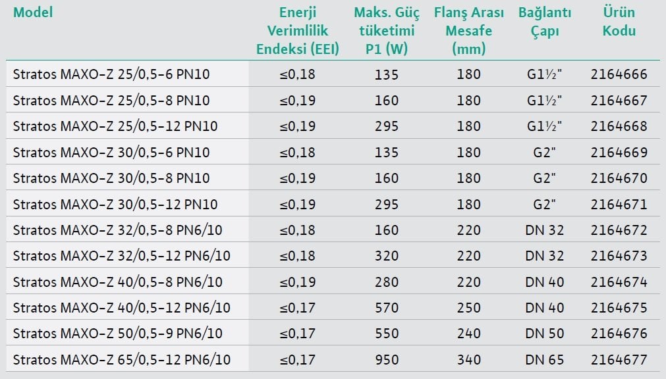Click the Ürün Kodu column header
This screenshot has width=666, height=379.
coord(619,22)
